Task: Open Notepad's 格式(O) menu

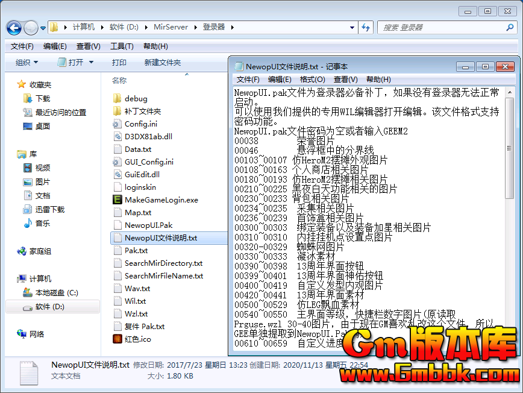Action: pos(312,80)
